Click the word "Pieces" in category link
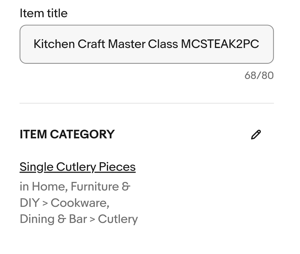 (117, 167)
